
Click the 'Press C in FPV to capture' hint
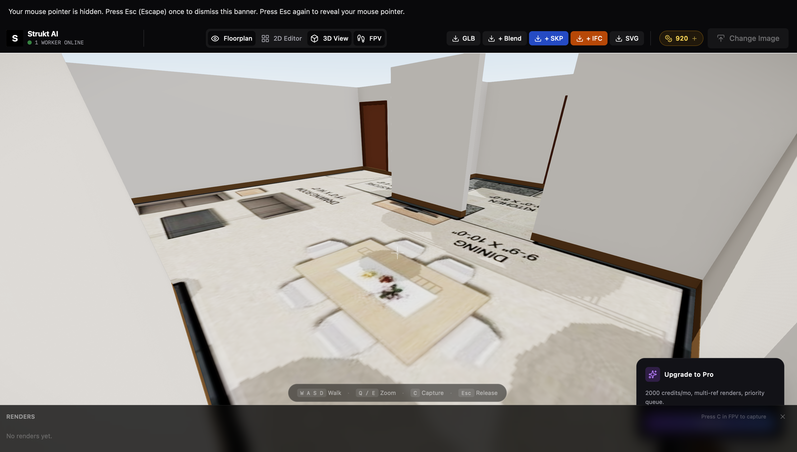[734, 417]
